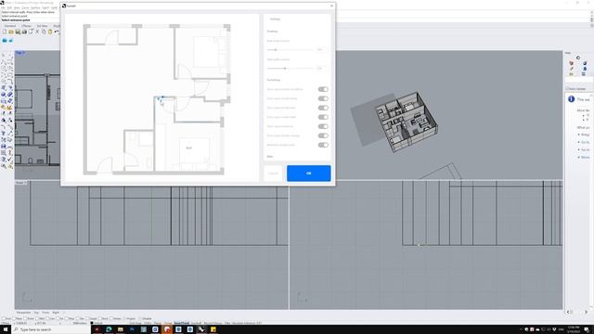The height and width of the screenshot is (334, 594).
Task: Switch to the CPlanes toolbar tab
Action: pyautogui.click(x=27, y=26)
